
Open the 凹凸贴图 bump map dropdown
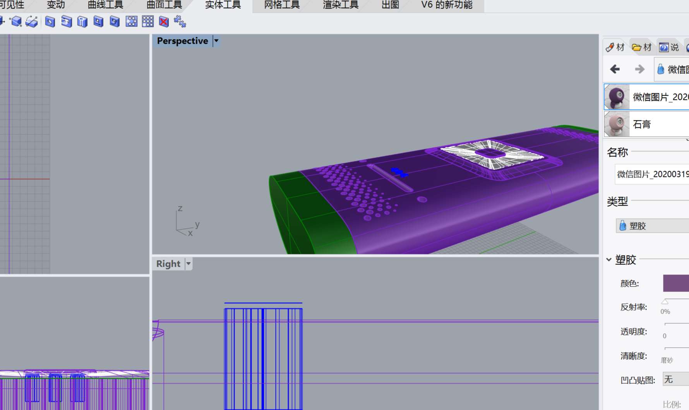click(x=675, y=380)
